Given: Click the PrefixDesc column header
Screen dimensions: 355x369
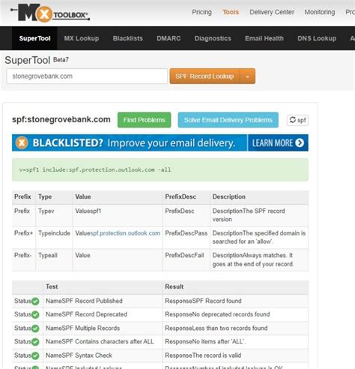Looking at the screenshot, I should click(180, 196).
